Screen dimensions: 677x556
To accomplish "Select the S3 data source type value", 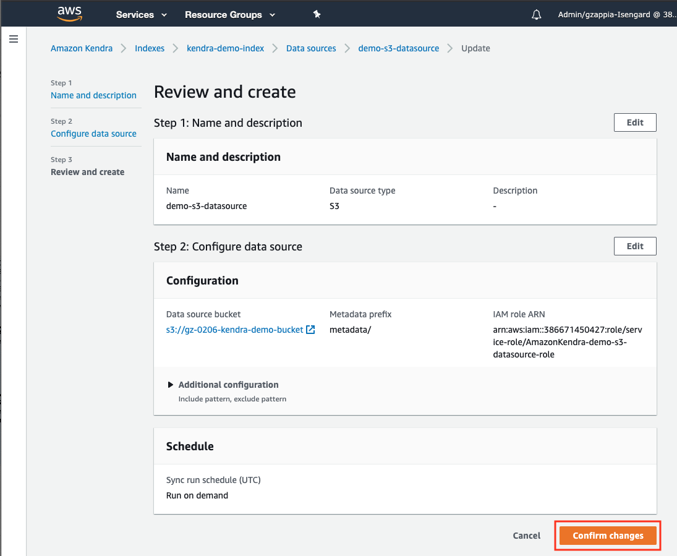I will 334,206.
